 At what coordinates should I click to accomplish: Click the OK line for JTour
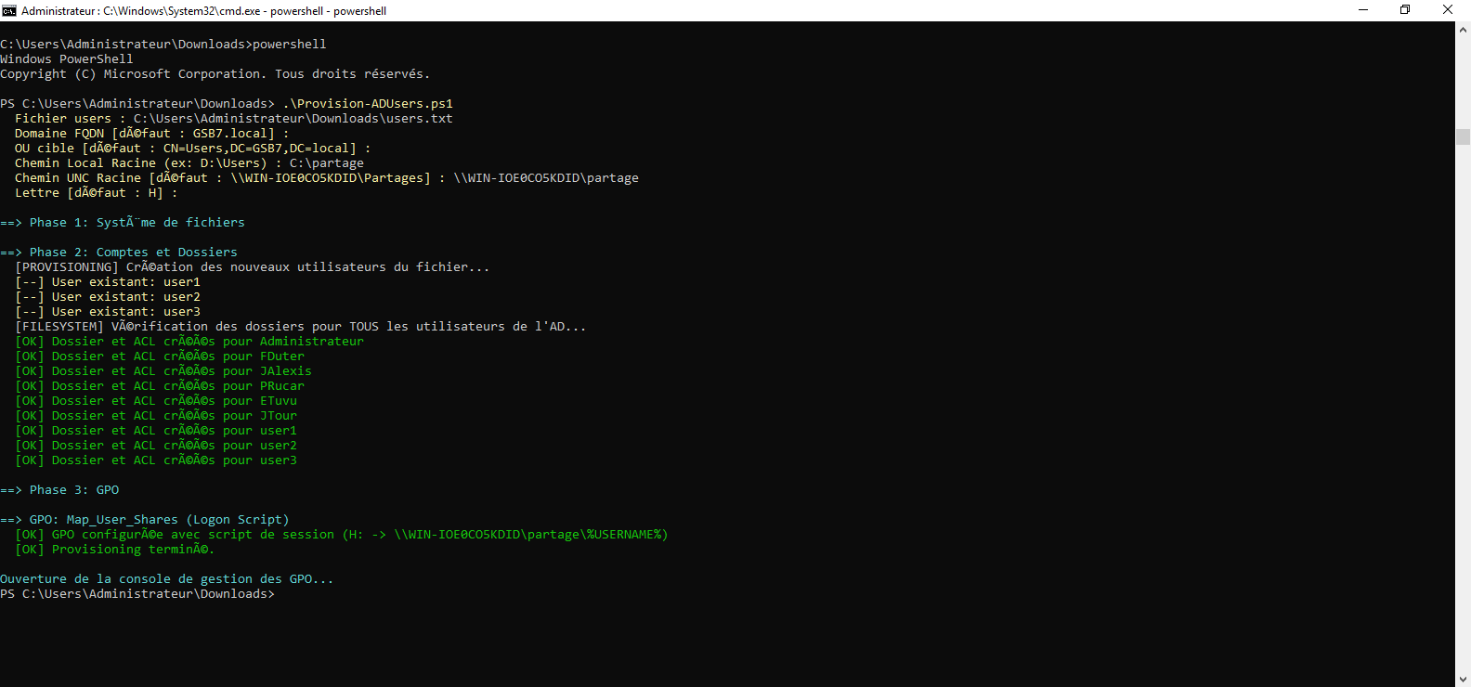click(156, 415)
